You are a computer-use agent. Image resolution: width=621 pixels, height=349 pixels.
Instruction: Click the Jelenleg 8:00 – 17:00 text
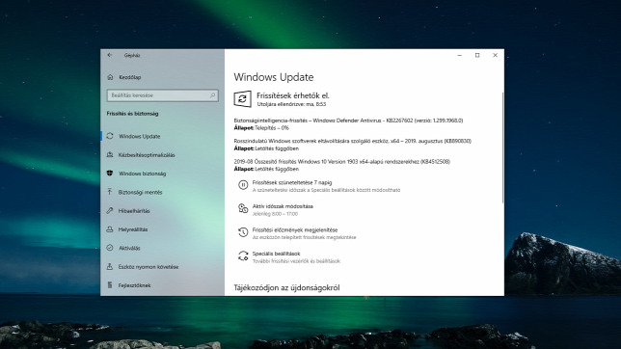pyautogui.click(x=275, y=214)
